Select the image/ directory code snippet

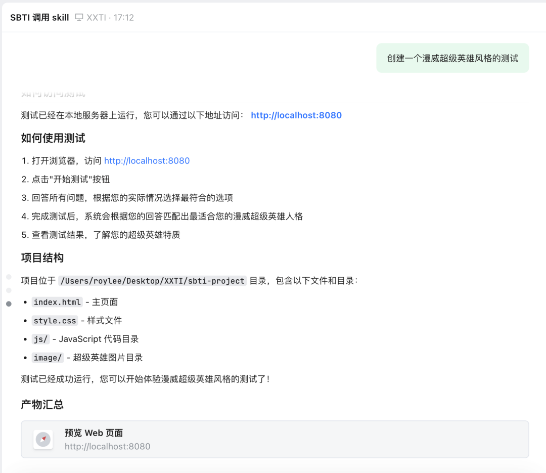coord(48,357)
